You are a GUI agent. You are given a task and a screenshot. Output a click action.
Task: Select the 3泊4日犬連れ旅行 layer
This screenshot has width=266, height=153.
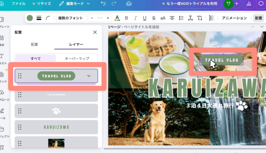(x=56, y=95)
